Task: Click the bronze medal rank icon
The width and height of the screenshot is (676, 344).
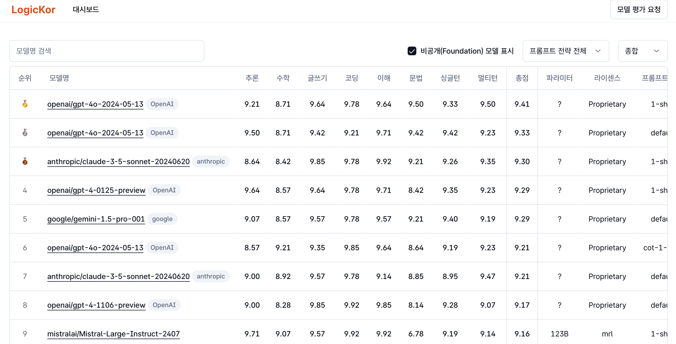Action: 25,161
